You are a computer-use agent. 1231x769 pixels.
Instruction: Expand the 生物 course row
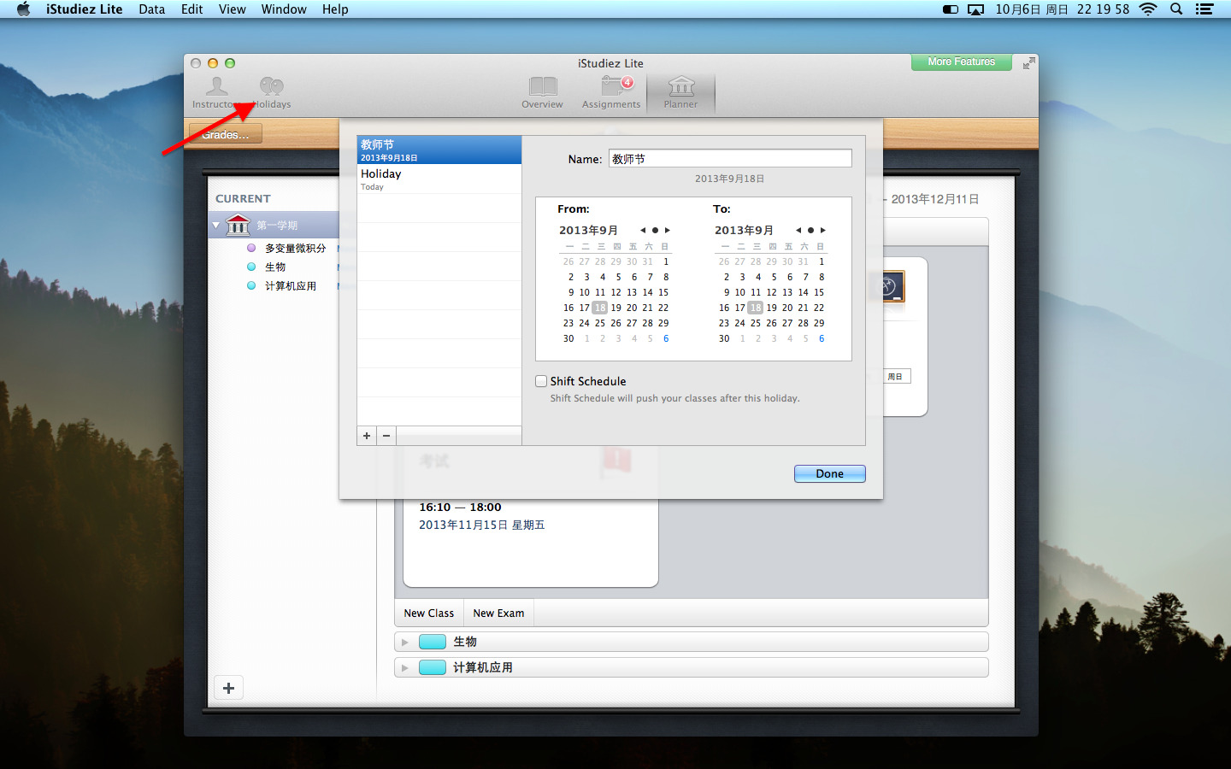point(405,642)
